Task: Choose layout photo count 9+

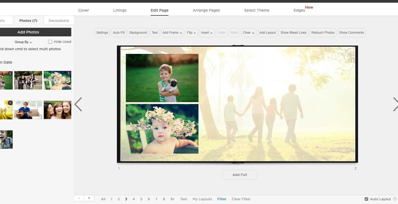Action: [x=173, y=199]
